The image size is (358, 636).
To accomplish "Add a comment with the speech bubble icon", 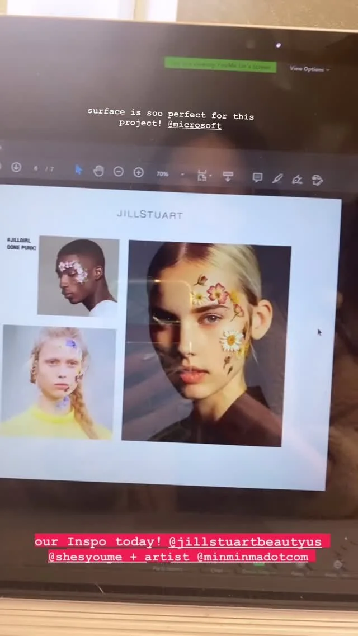I will pyautogui.click(x=257, y=177).
